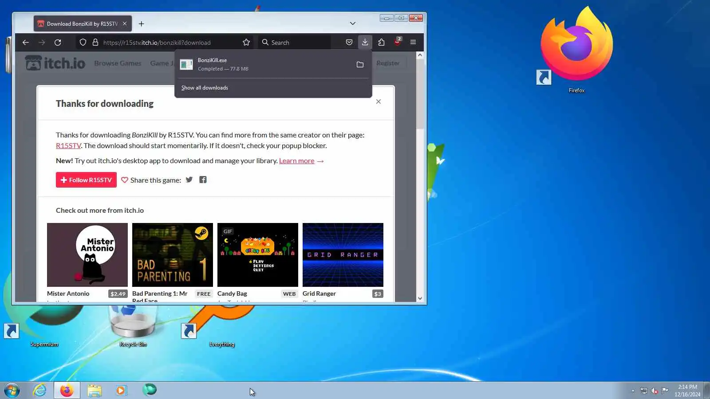710x399 pixels.
Task: Open the uBlock Origin extension icon
Action: coord(397,42)
